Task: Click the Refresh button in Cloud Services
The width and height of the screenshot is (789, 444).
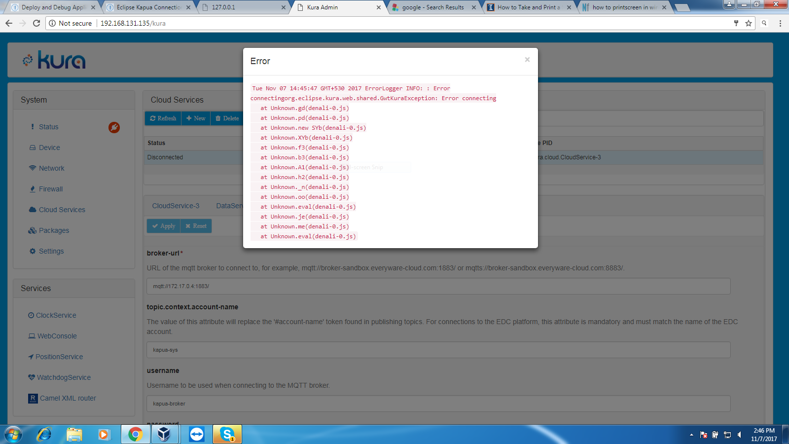Action: [x=163, y=118]
